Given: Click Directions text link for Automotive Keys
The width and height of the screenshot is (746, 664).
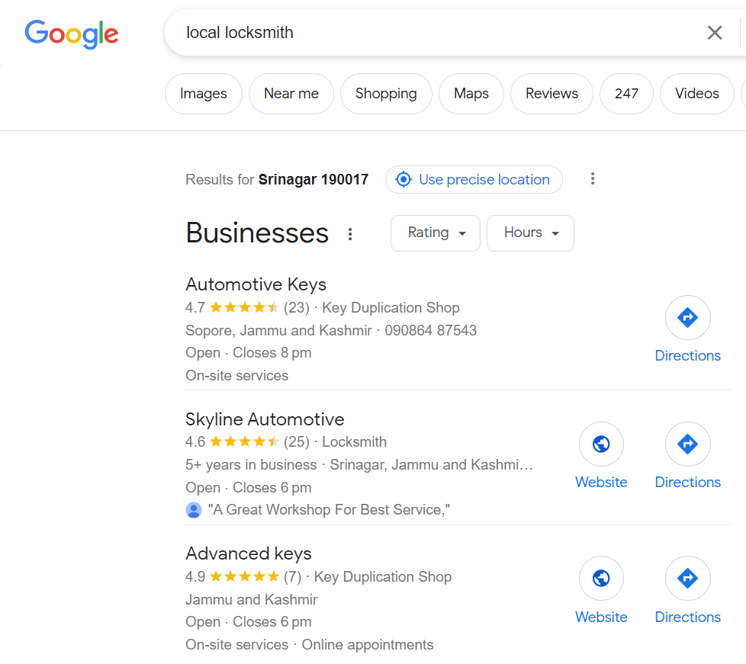Looking at the screenshot, I should (x=688, y=356).
